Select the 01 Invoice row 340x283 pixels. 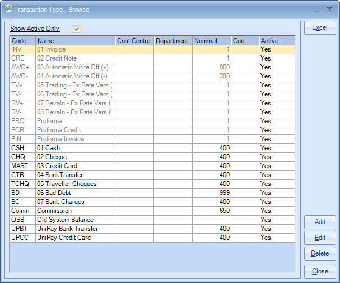(x=152, y=49)
